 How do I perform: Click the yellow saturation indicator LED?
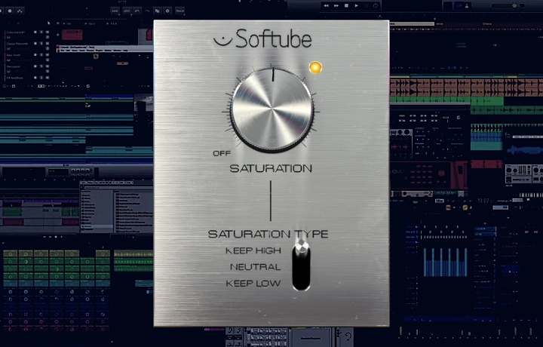pos(315,68)
